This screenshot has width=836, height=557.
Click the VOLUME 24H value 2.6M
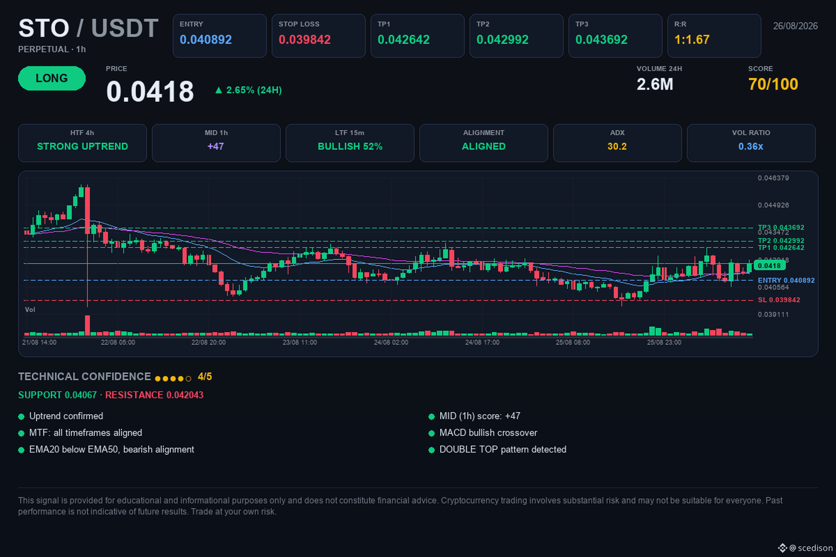[x=655, y=84]
